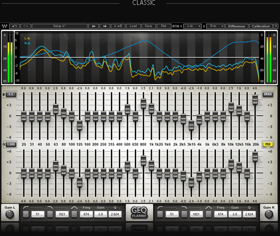The height and width of the screenshot is (236, 280).
Task: Click right low-pass frequency field 1021
Action: tap(196, 214)
